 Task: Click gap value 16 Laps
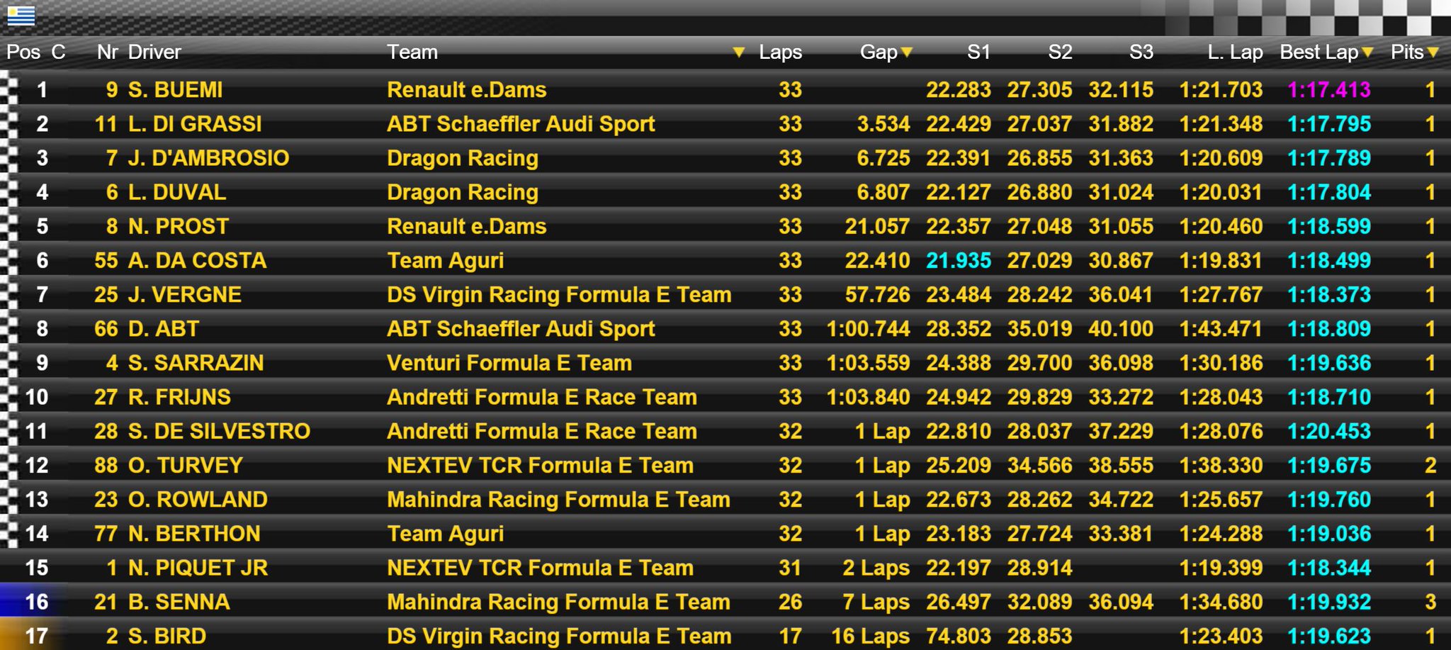871,636
